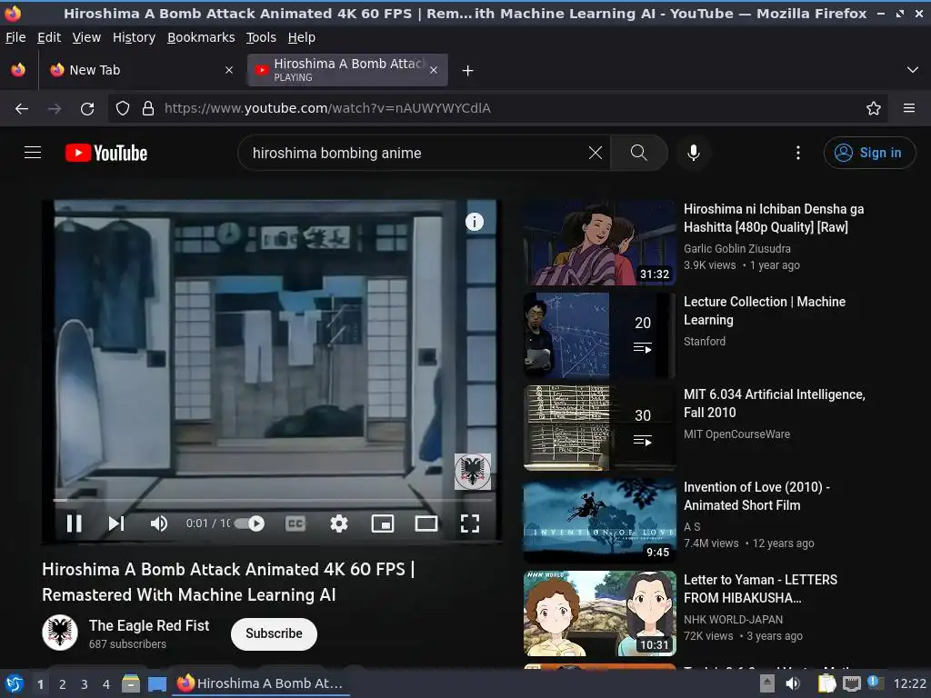Skip to the next video

click(x=116, y=523)
